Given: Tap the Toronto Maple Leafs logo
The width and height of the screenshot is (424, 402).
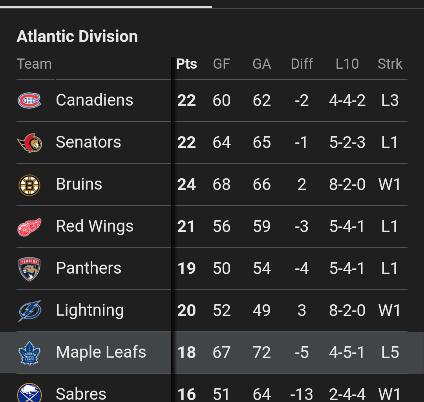Looking at the screenshot, I should tap(29, 353).
